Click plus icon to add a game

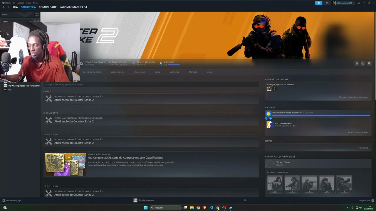tap(4, 200)
